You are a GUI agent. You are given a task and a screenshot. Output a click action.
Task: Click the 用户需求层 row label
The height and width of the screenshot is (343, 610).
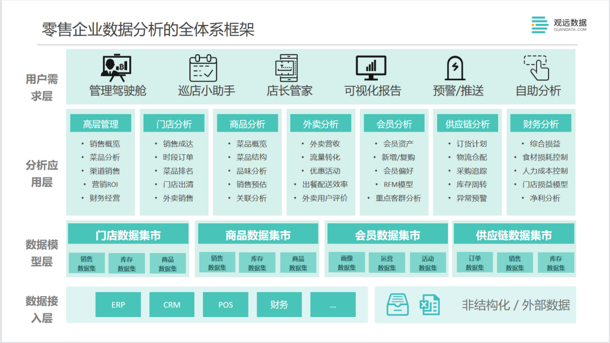click(x=42, y=87)
